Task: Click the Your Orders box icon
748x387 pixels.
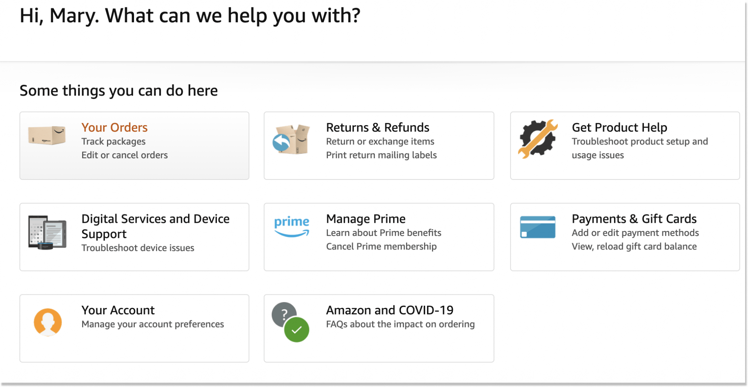Action: click(46, 136)
